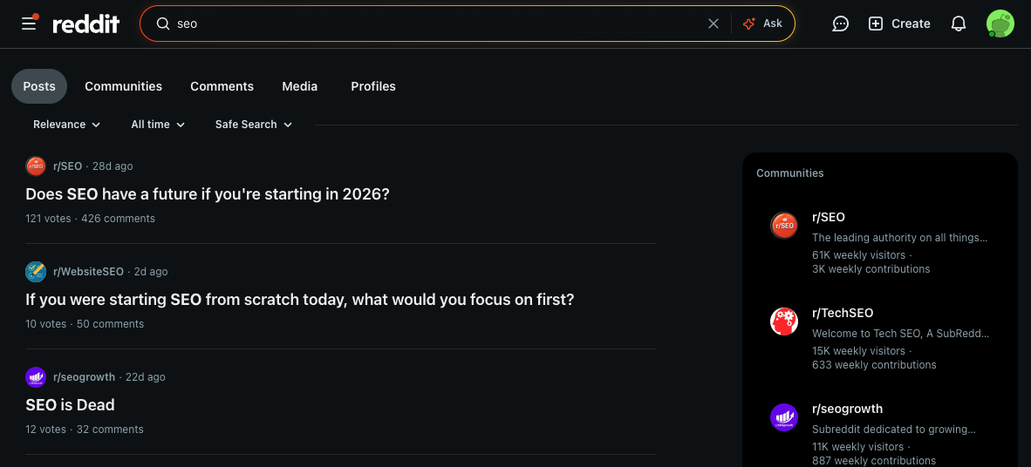Click the '22d ago' timestamp
This screenshot has width=1031, height=467.
(146, 377)
